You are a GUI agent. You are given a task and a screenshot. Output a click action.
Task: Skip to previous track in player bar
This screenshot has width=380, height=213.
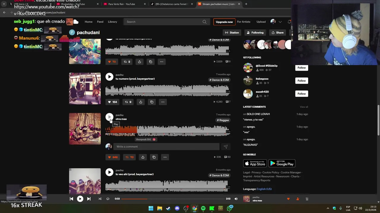[x=71, y=199]
